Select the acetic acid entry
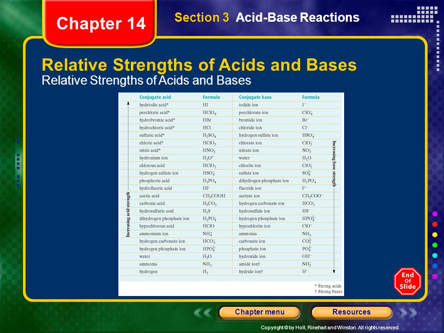Screen dimensions: 444x333 click(x=149, y=196)
